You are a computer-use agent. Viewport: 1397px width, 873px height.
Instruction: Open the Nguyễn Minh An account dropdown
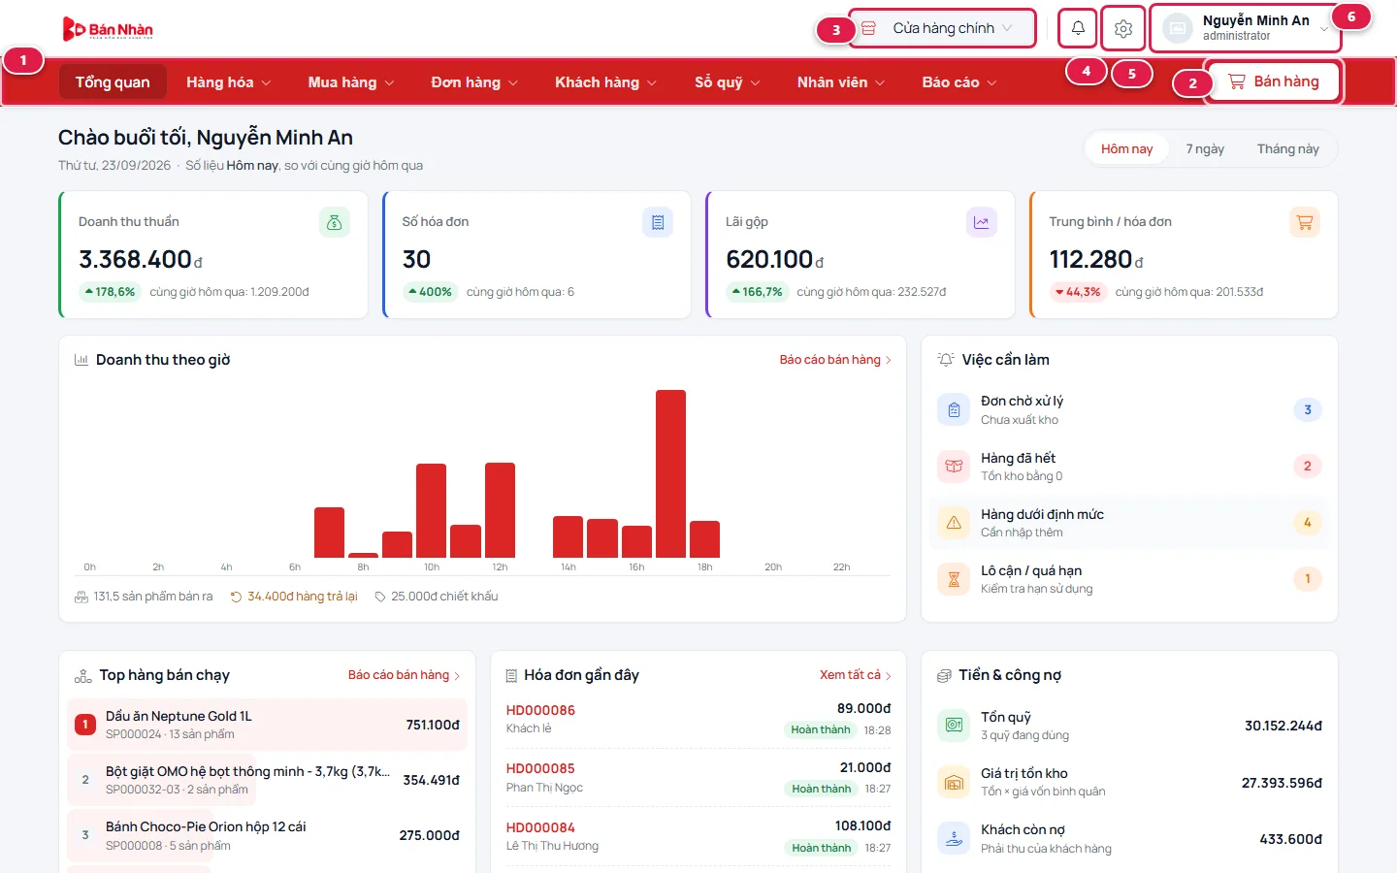click(1246, 28)
